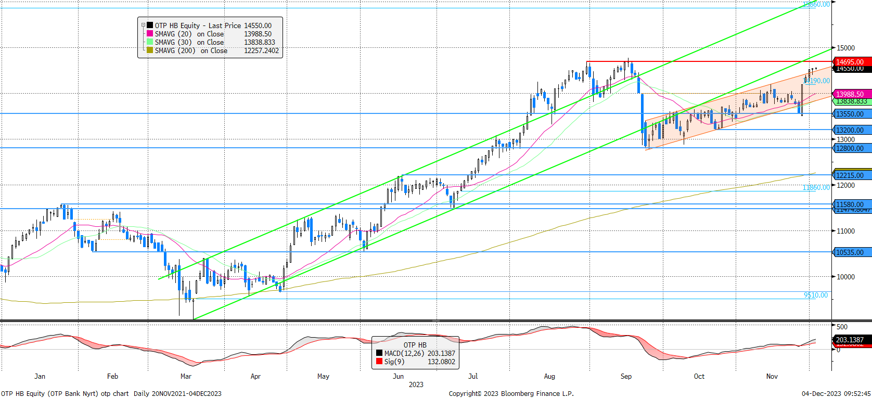Click the 'OTP HB' title in MACD legend

click(x=415, y=345)
